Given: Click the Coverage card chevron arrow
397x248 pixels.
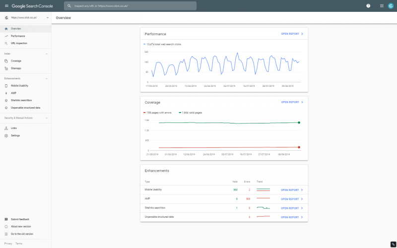Looking at the screenshot, I should click(302, 102).
